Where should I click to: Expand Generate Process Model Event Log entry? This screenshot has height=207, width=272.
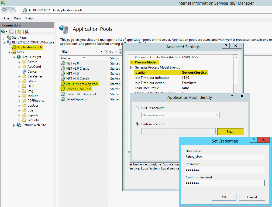coord(131,67)
